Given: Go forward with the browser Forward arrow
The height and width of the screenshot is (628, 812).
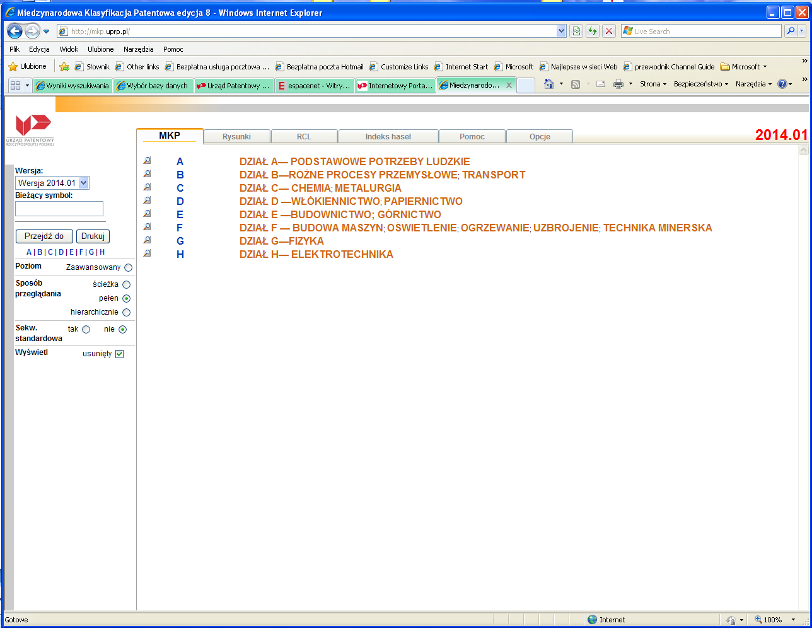Looking at the screenshot, I should pos(32,31).
